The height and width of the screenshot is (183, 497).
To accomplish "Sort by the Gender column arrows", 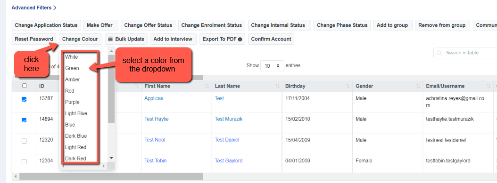I will pos(418,86).
